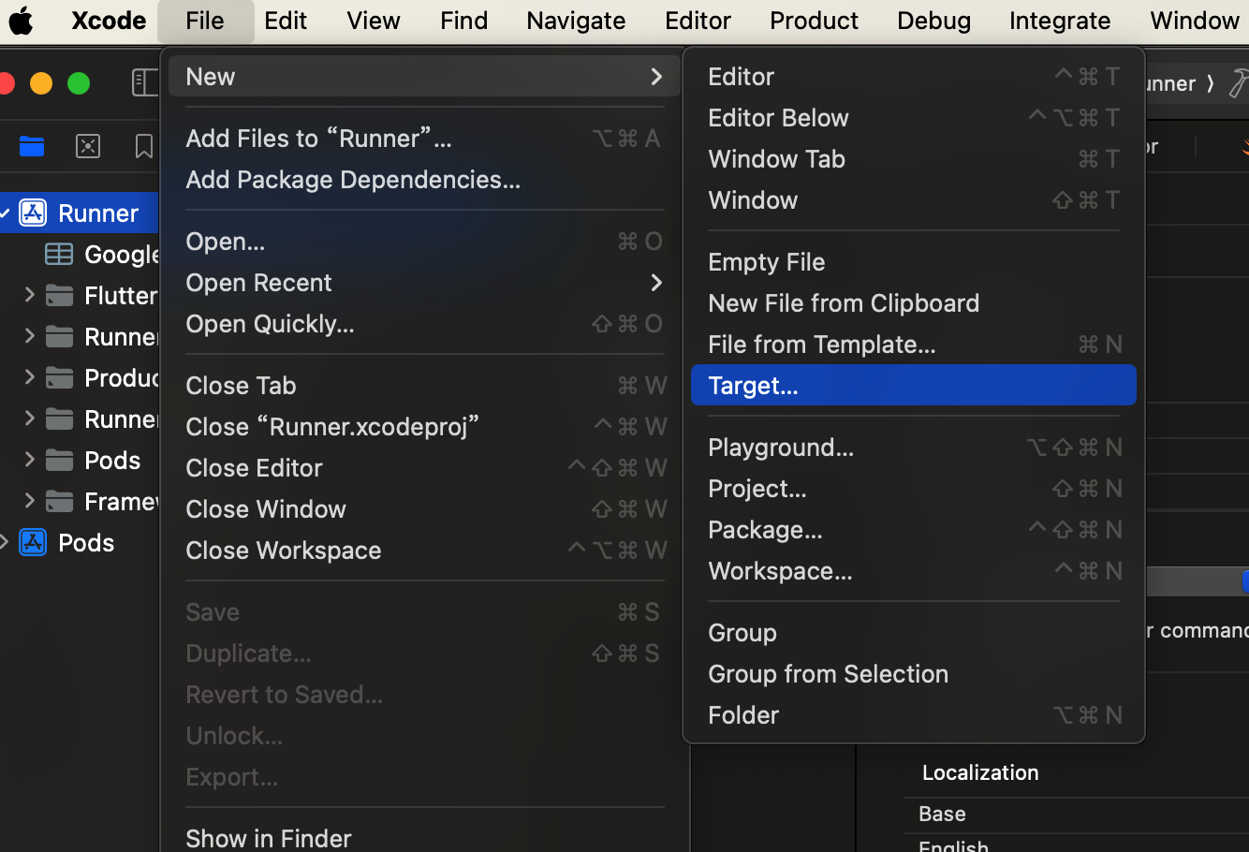1249x852 pixels.
Task: Select Base localization row
Action: point(1076,814)
